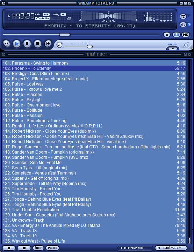The image size is (194, 252).
Task: Select track 131 Unknown - Track
Action: click(94, 220)
